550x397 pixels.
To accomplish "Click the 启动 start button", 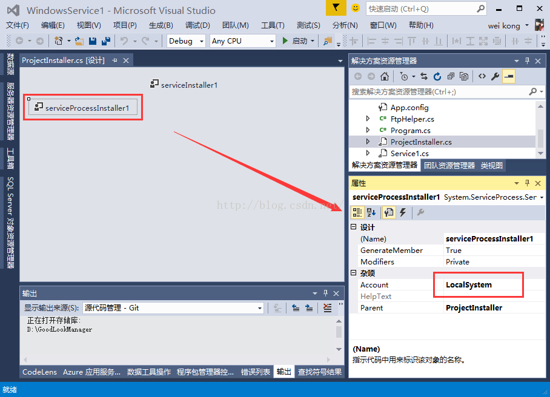I will (296, 41).
